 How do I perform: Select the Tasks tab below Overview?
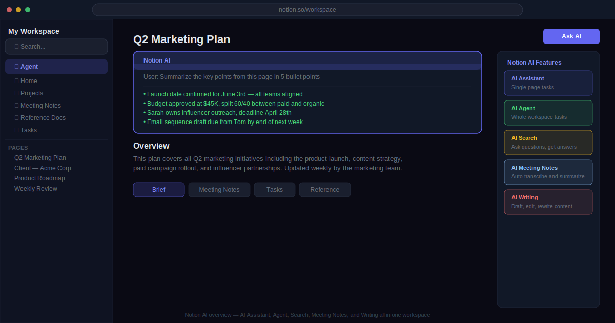click(275, 190)
